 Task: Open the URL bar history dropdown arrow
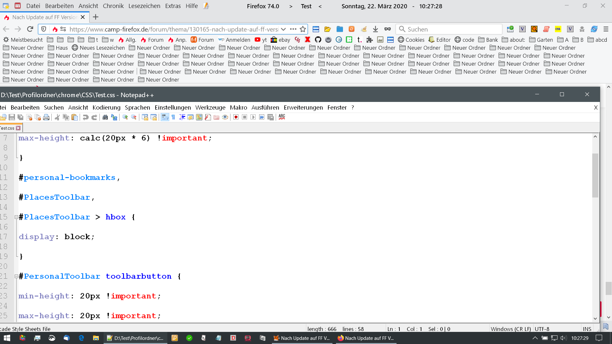[283, 29]
